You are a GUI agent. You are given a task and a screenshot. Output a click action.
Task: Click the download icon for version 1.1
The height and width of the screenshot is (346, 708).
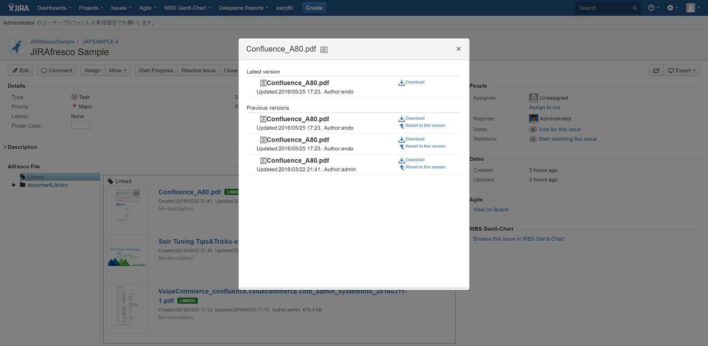pos(401,140)
